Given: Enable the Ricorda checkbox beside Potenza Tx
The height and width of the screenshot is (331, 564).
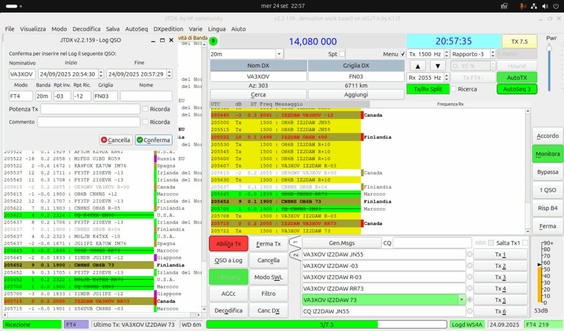Looking at the screenshot, I should [145, 108].
